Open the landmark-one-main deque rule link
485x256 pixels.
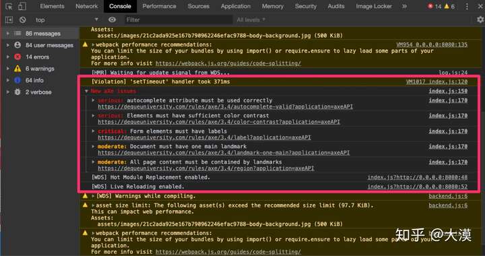tap(224, 153)
